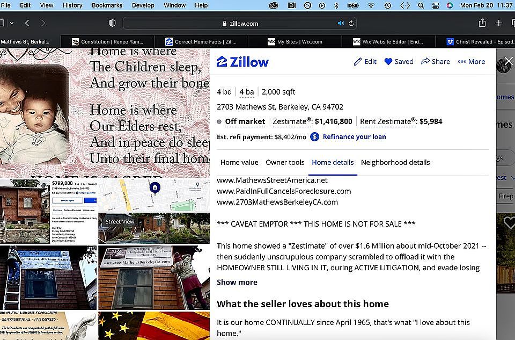Screen dimensions: 515x340
Task: Expand description with Show more
Action: pos(237,283)
